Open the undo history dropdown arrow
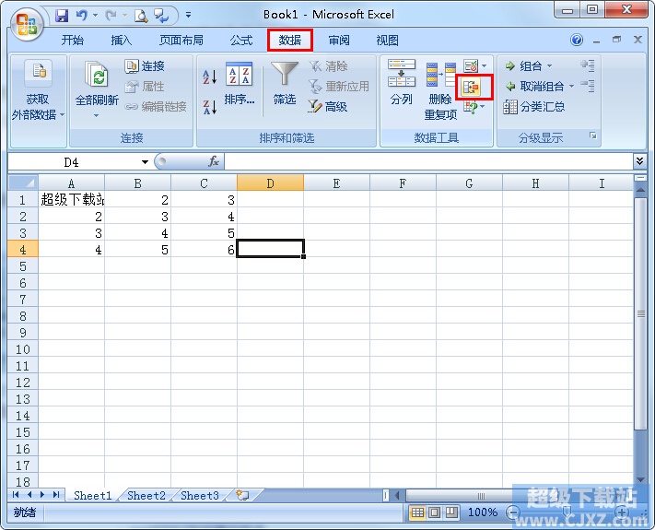 (x=95, y=16)
